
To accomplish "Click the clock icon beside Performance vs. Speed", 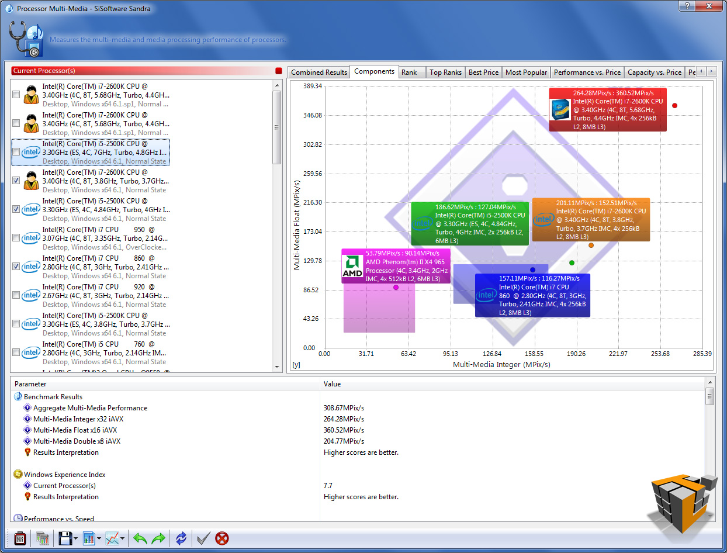I will (18, 519).
